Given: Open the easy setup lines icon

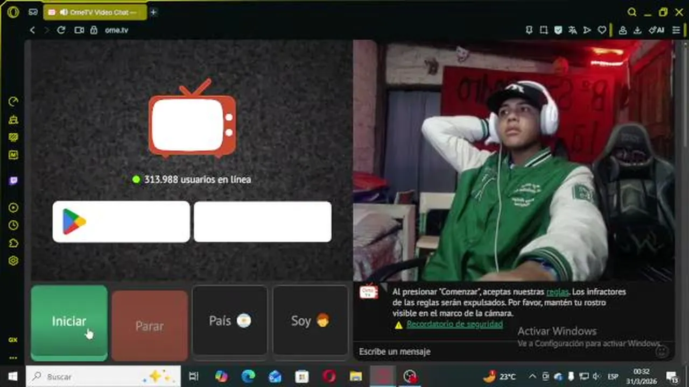Looking at the screenshot, I should (x=677, y=30).
